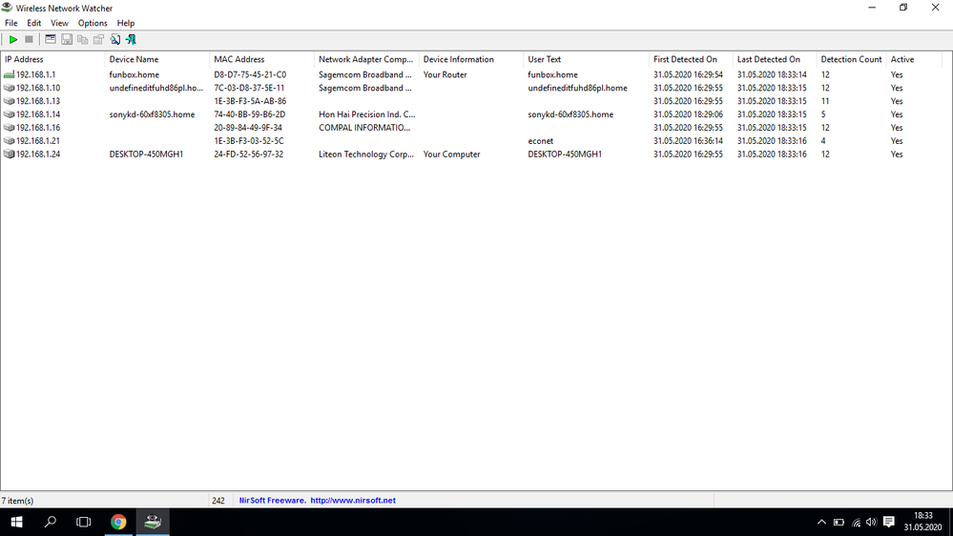Click the Wireless Network Watcher title bar icon

click(x=7, y=8)
